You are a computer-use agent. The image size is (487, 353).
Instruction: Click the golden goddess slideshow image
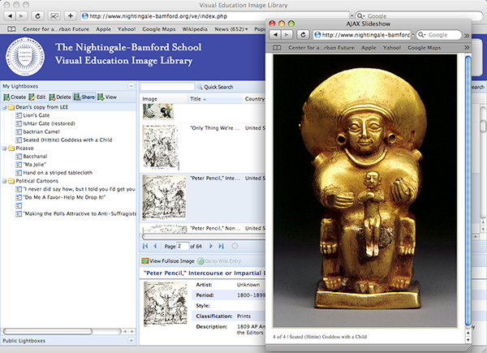pos(365,191)
